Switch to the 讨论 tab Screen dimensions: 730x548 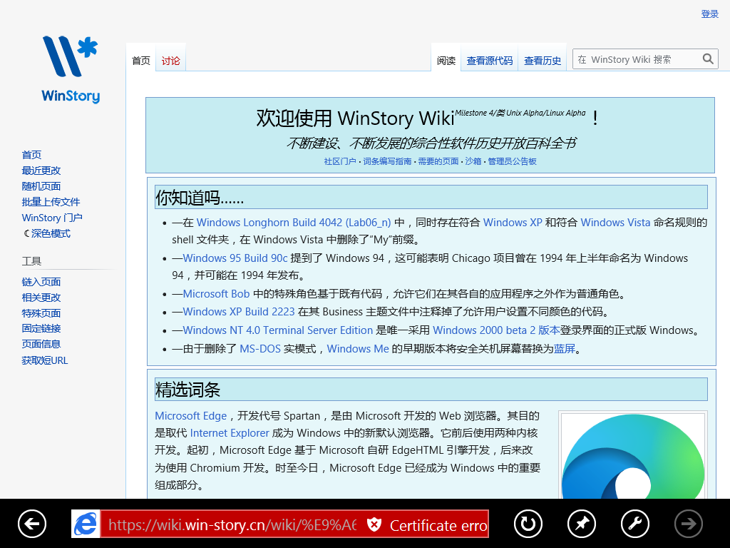170,61
